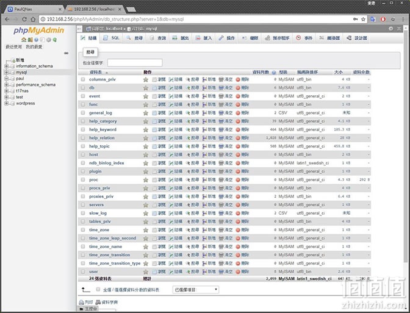The height and width of the screenshot is (313, 410).
Task: Click empty icon for slow_log table
Action: click(221, 213)
